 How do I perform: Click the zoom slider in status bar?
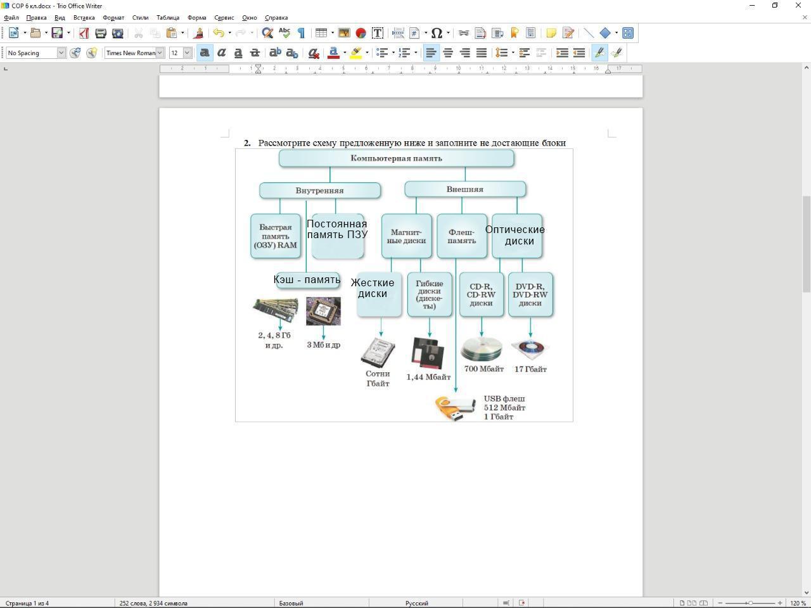point(750,603)
